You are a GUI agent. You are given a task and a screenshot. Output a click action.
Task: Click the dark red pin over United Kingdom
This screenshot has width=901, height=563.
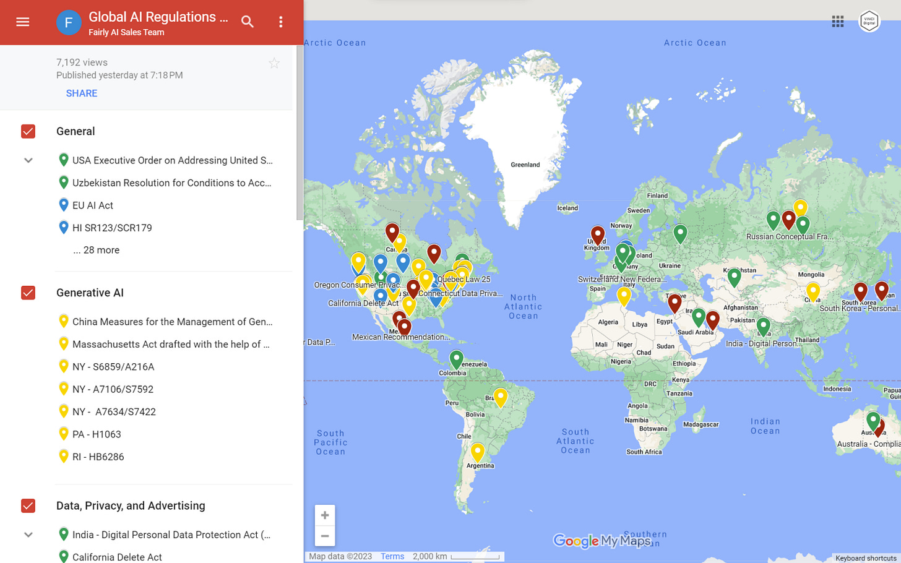[x=597, y=236]
